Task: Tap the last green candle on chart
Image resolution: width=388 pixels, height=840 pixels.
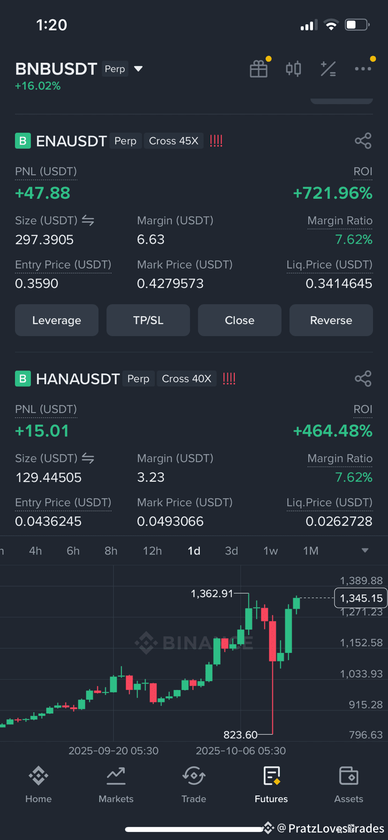Action: [296, 604]
